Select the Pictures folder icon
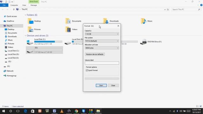Viewport: 203px width, 114px height. click(x=30, y=29)
